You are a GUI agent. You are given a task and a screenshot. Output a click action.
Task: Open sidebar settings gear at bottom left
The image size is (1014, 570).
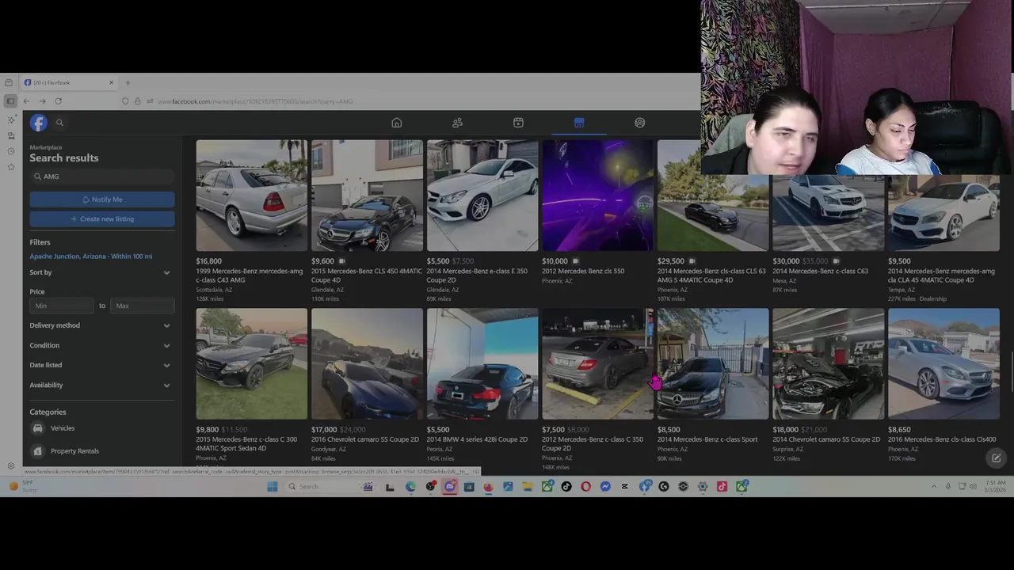[x=10, y=466]
